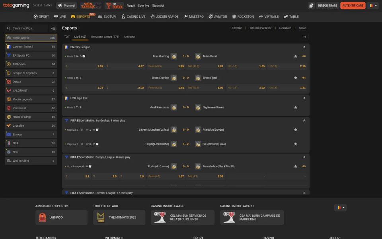Open live stream icon for Frac Gaming match

click(x=84, y=56)
